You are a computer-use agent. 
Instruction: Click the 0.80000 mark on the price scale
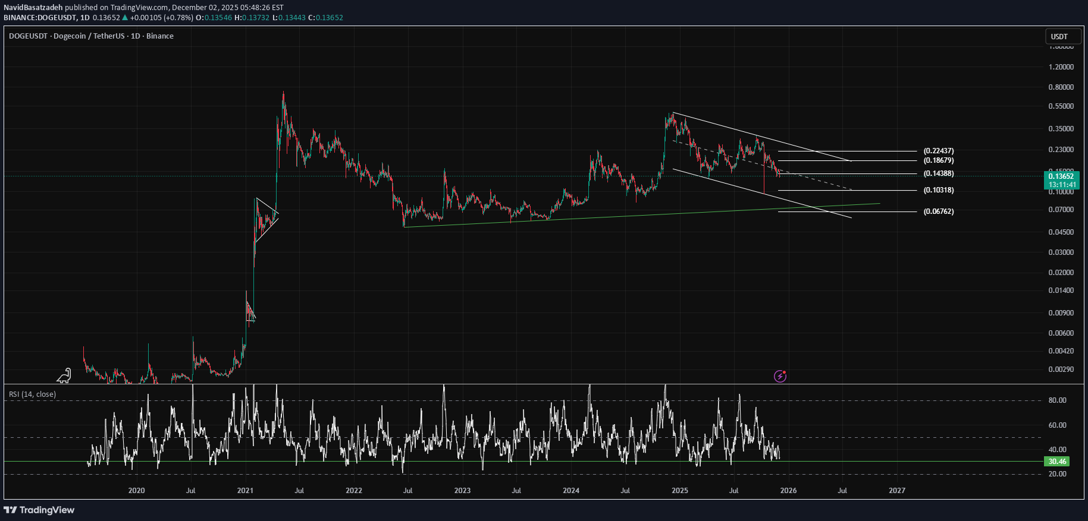[x=1061, y=87]
